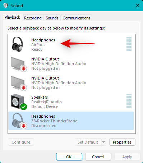The image size is (143, 163).
Task: Close the Sound dialog window
Action: 138,5
